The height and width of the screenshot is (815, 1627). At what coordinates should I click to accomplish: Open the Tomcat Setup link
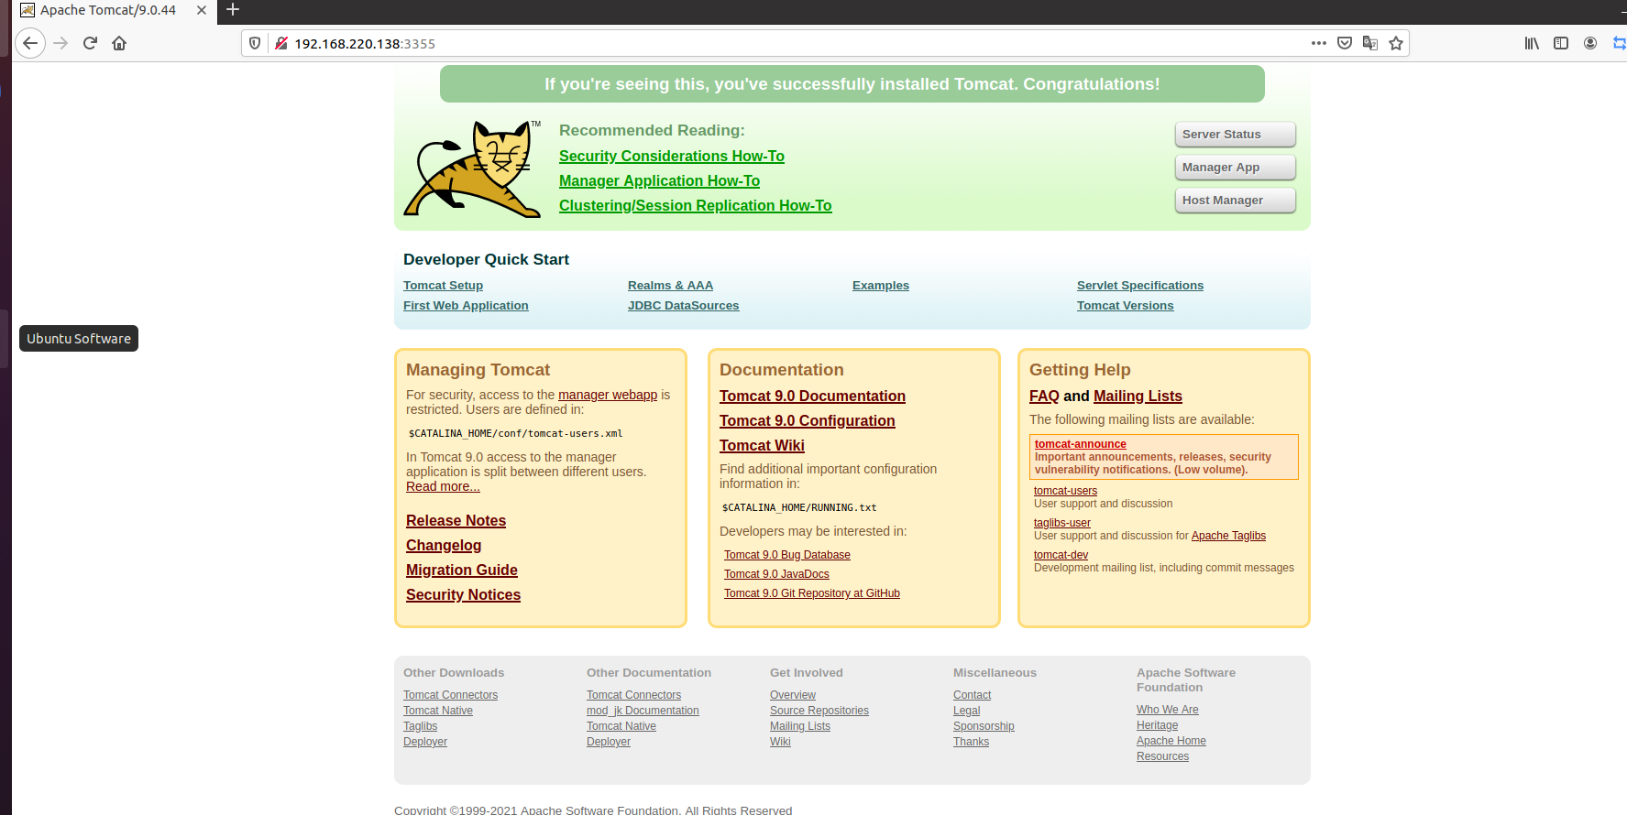pos(443,286)
